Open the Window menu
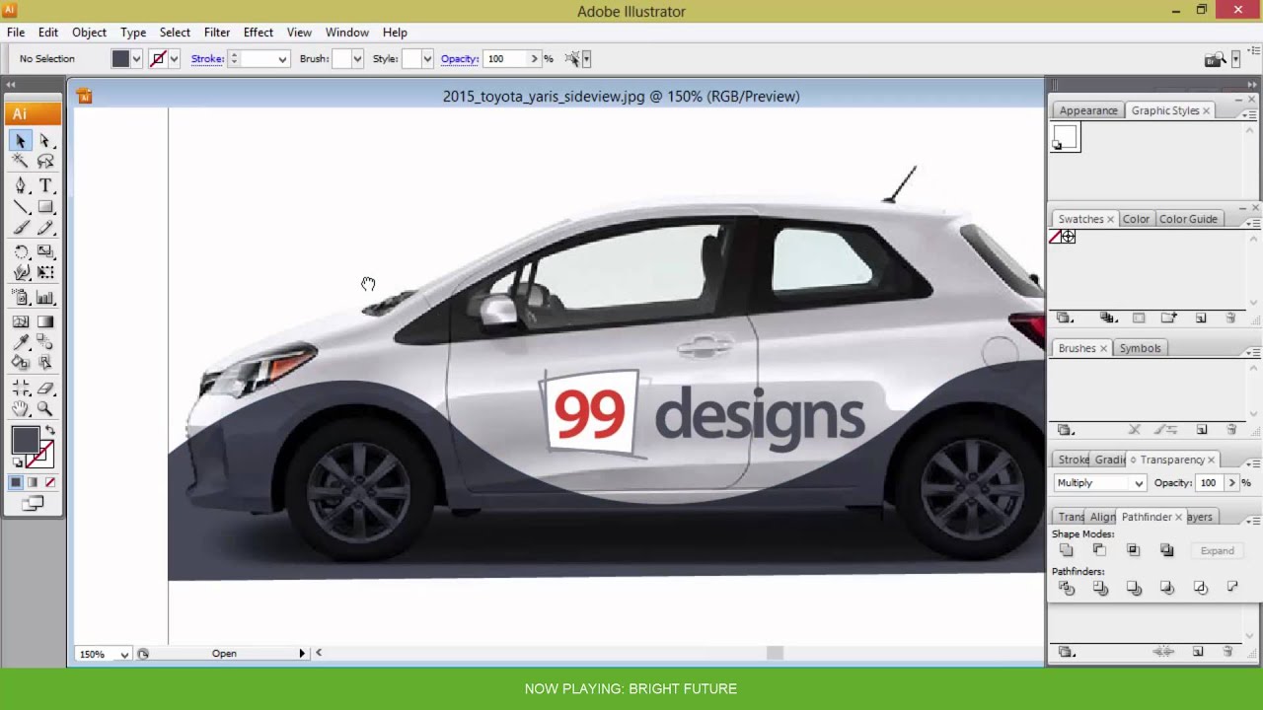Viewport: 1263px width, 710px height. click(347, 33)
